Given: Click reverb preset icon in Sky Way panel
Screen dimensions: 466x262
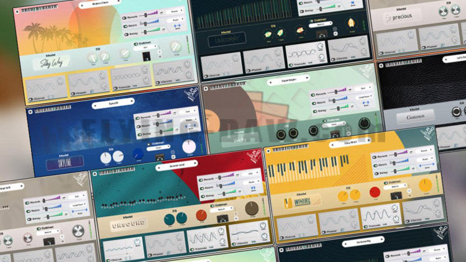Looking at the screenshot, I should coord(162,13).
